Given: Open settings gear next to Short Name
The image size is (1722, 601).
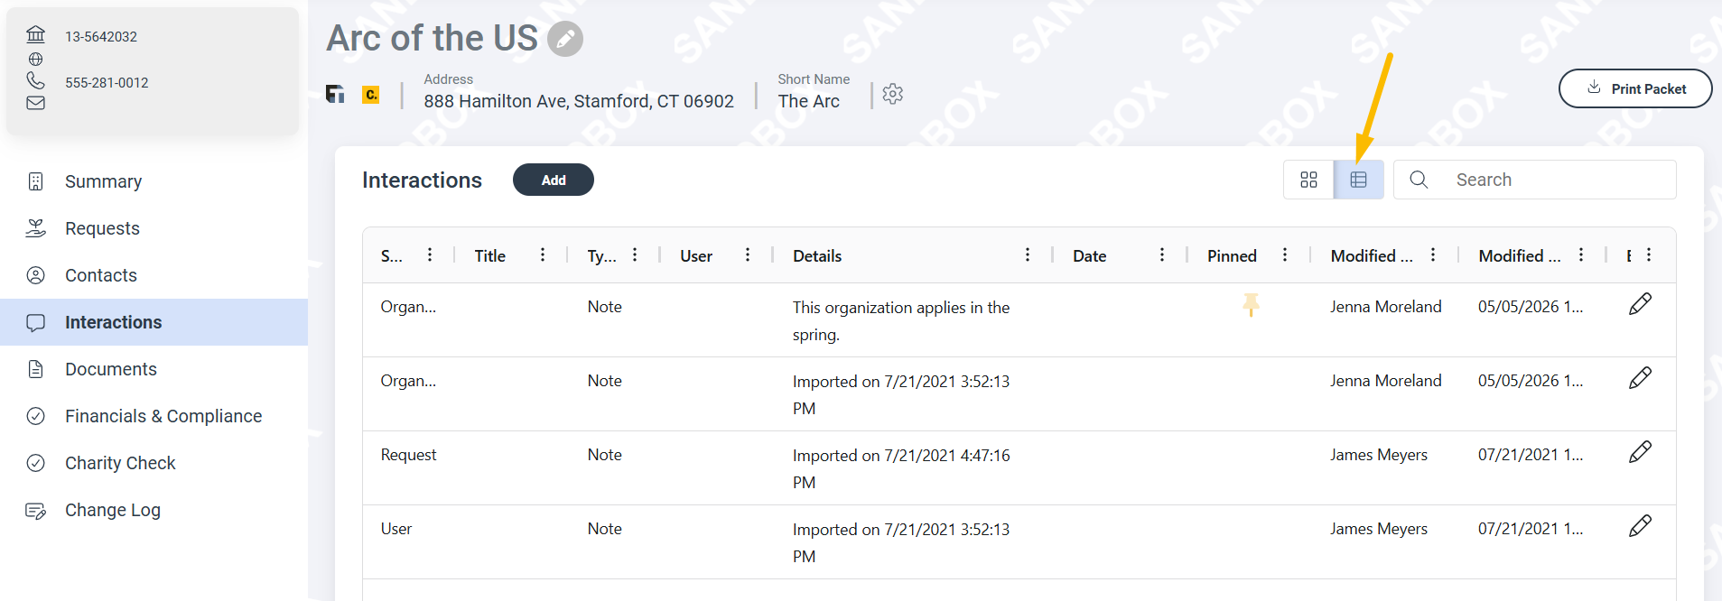Looking at the screenshot, I should [x=892, y=94].
